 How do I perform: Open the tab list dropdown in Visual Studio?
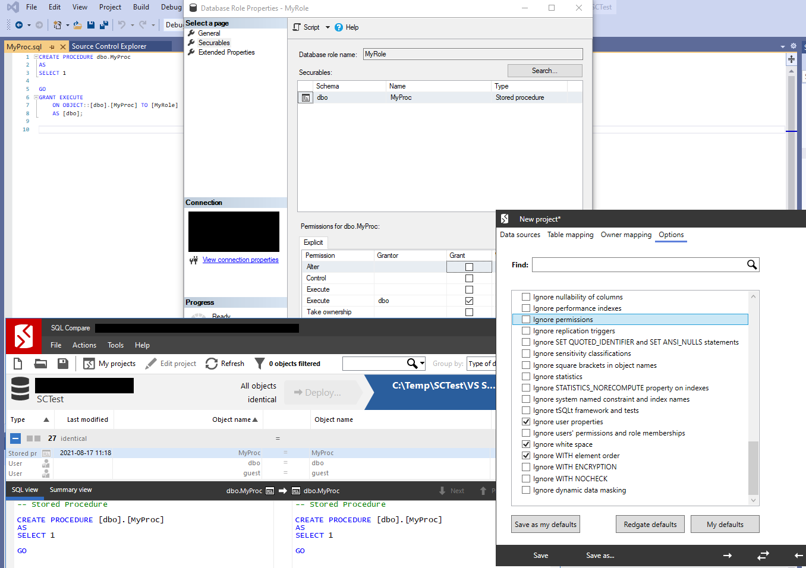pyautogui.click(x=782, y=46)
